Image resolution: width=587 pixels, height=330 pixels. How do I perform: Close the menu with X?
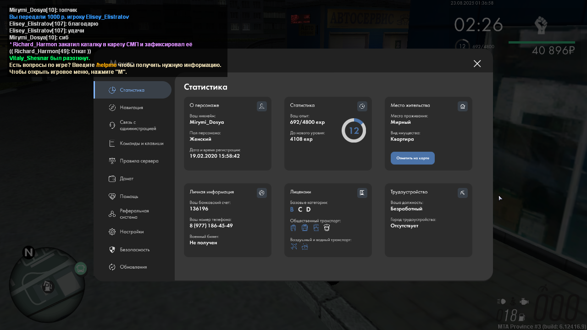tap(477, 64)
